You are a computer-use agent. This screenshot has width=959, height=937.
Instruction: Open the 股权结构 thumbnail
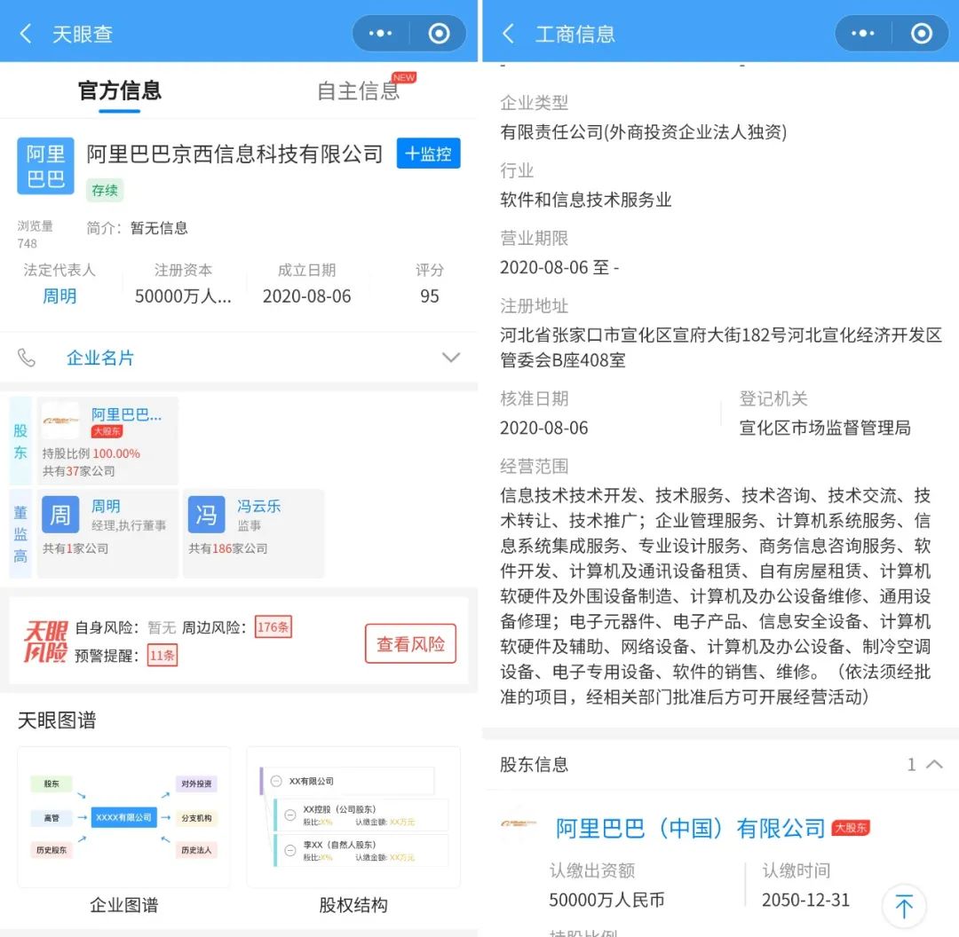point(353,817)
